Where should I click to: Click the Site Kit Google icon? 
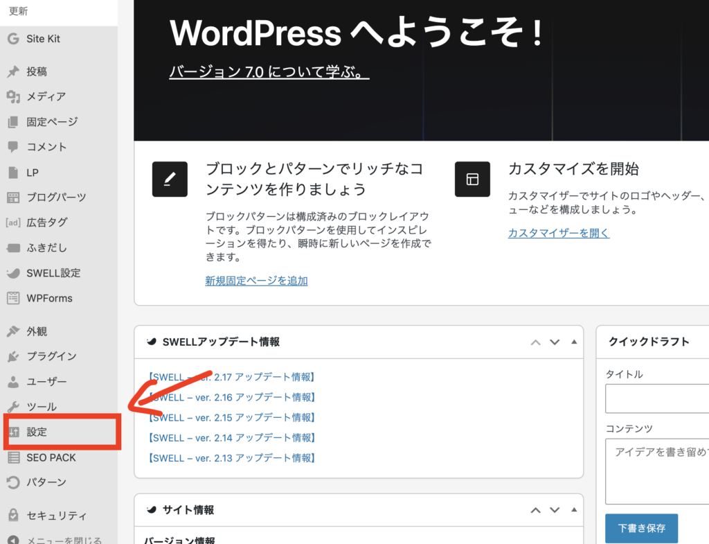pyautogui.click(x=13, y=39)
